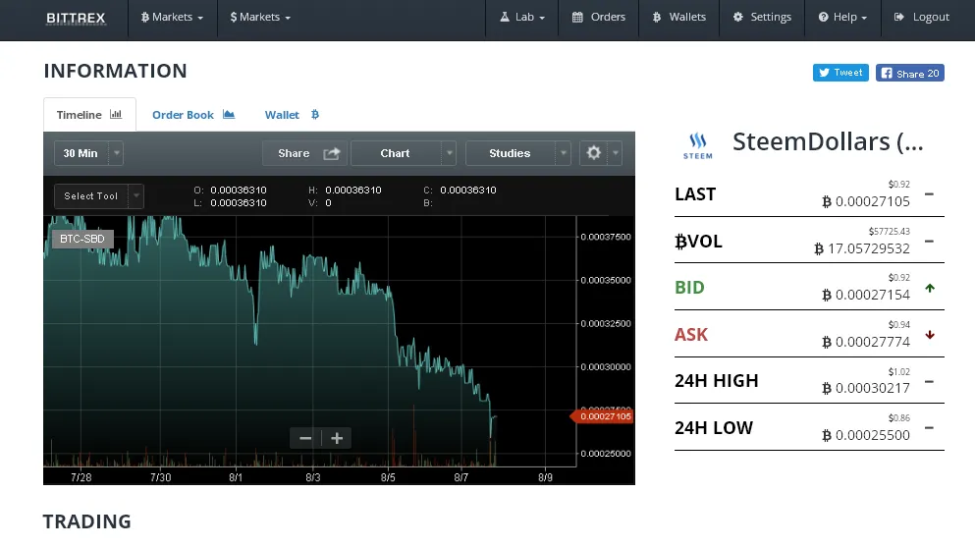Expand the Help menu
Viewport: 975px width, 547px height.
(x=842, y=18)
